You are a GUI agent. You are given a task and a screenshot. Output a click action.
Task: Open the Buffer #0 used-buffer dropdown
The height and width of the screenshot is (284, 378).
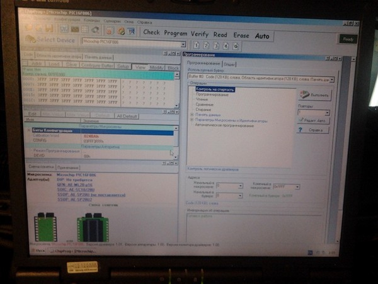pos(332,80)
